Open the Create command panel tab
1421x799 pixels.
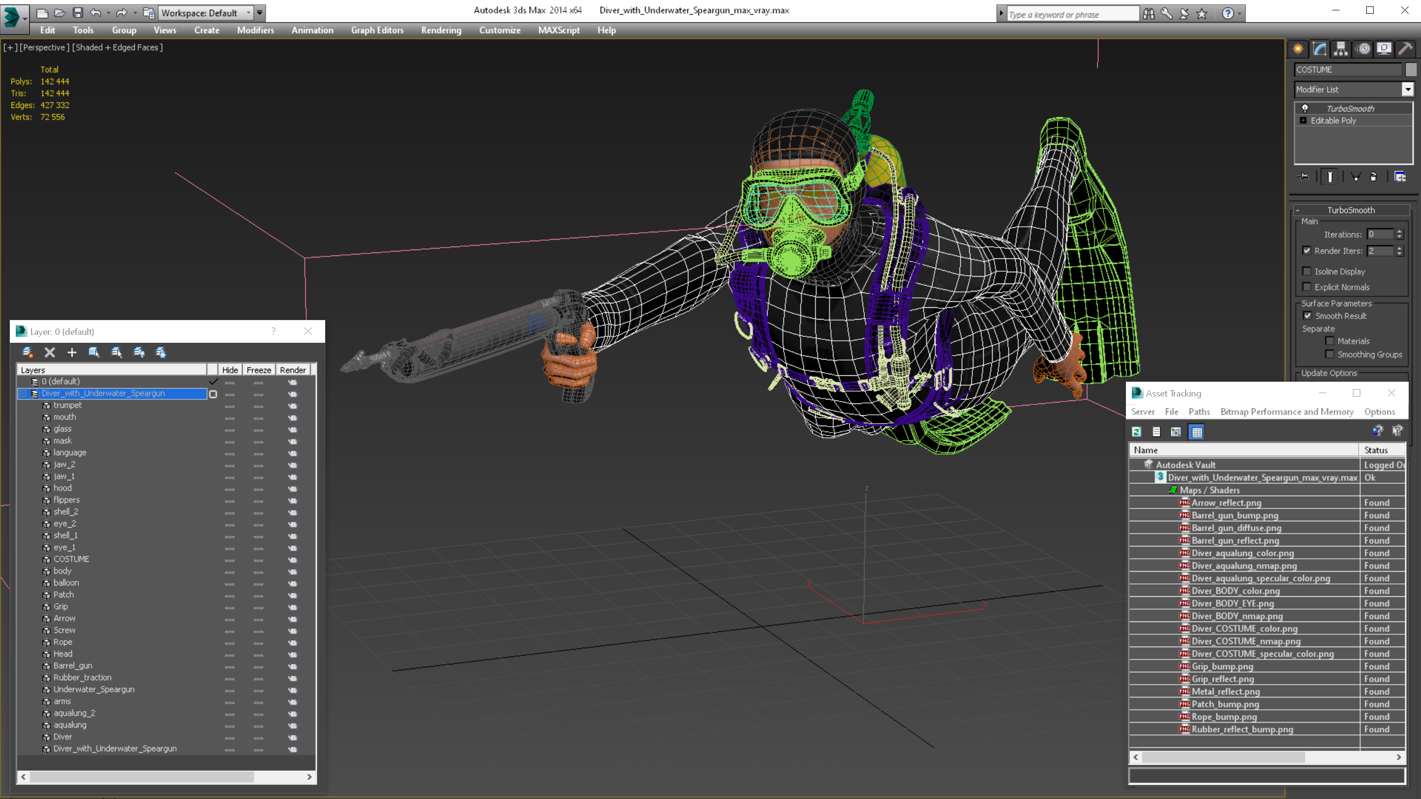tap(1298, 49)
